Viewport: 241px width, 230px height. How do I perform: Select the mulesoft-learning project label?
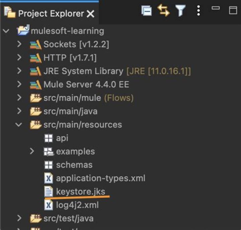[68, 31]
